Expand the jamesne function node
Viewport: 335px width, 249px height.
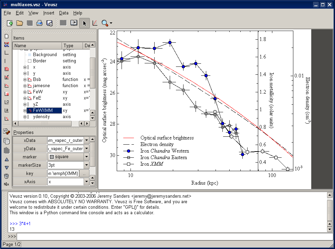coord(25,86)
